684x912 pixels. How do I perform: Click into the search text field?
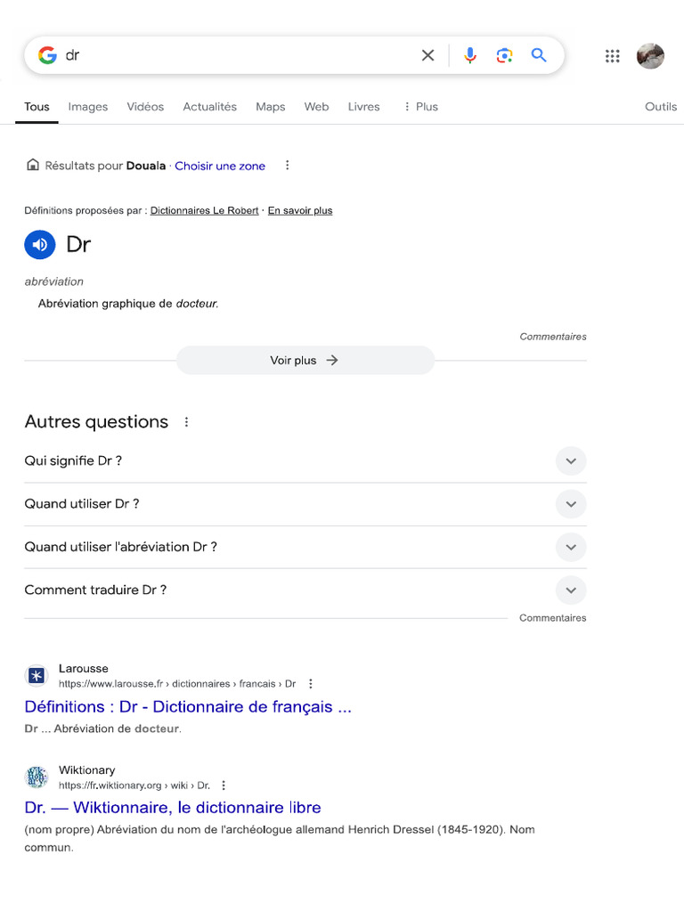point(232,55)
